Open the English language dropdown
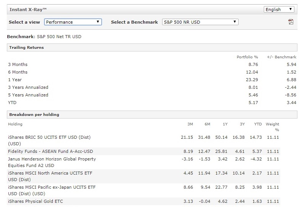The height and width of the screenshot is (207, 307). pyautogui.click(x=279, y=10)
